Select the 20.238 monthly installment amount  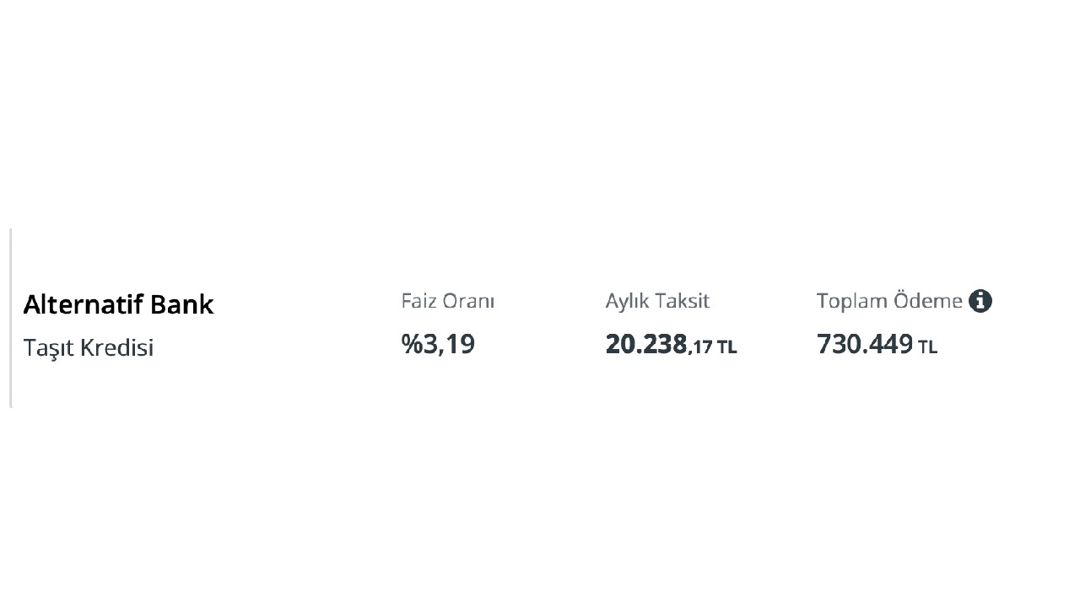click(x=646, y=344)
